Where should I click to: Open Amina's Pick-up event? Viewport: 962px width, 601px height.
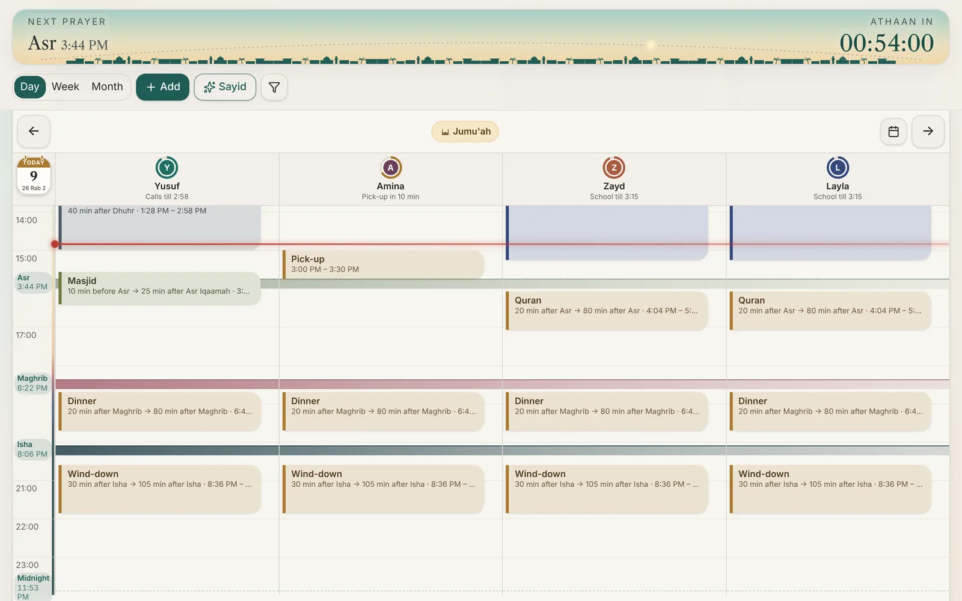(383, 264)
